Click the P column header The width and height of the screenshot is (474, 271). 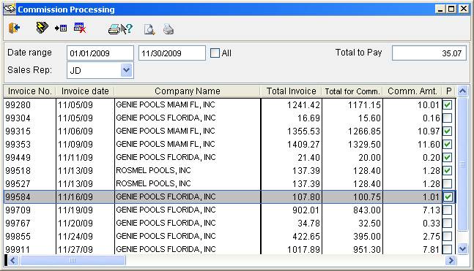tap(448, 91)
